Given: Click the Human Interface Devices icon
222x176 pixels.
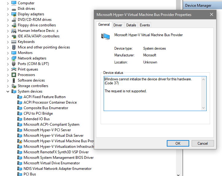Looking at the screenshot, I should (14, 31).
